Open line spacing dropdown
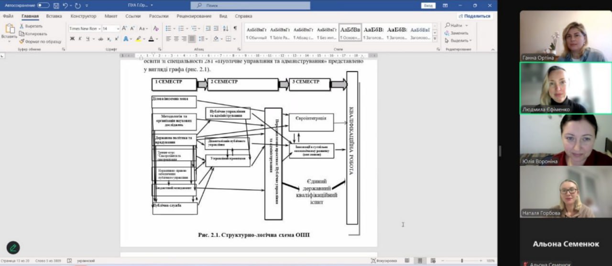The width and height of the screenshot is (612, 266). pyautogui.click(x=202, y=39)
